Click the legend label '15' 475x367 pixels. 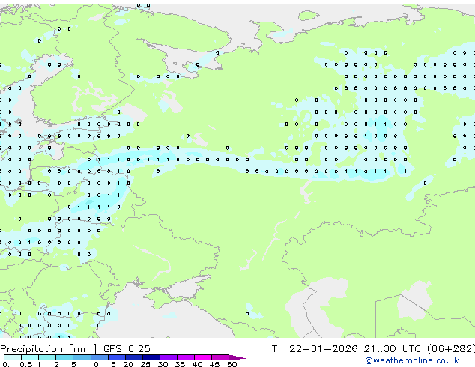(x=111, y=364)
